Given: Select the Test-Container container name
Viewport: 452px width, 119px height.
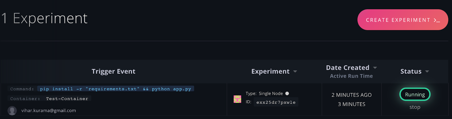Looking at the screenshot, I should click(x=67, y=99).
